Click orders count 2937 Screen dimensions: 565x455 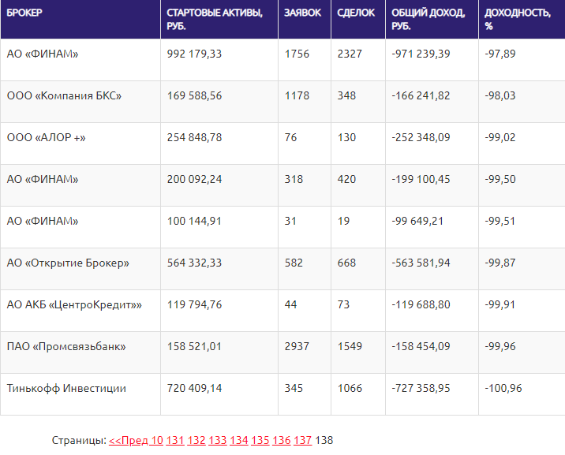297,346
